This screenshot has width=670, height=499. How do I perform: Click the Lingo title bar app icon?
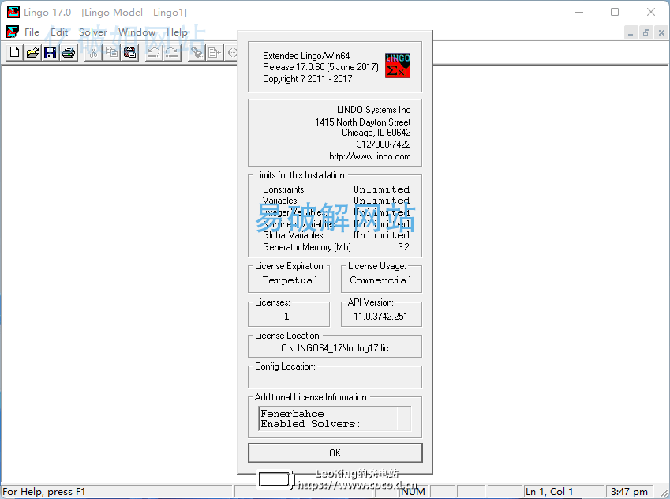tap(13, 12)
